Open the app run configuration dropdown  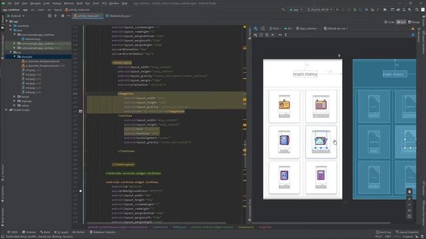296,9
